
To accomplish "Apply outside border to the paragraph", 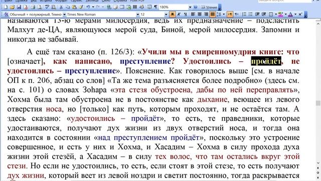I will coord(271,14).
